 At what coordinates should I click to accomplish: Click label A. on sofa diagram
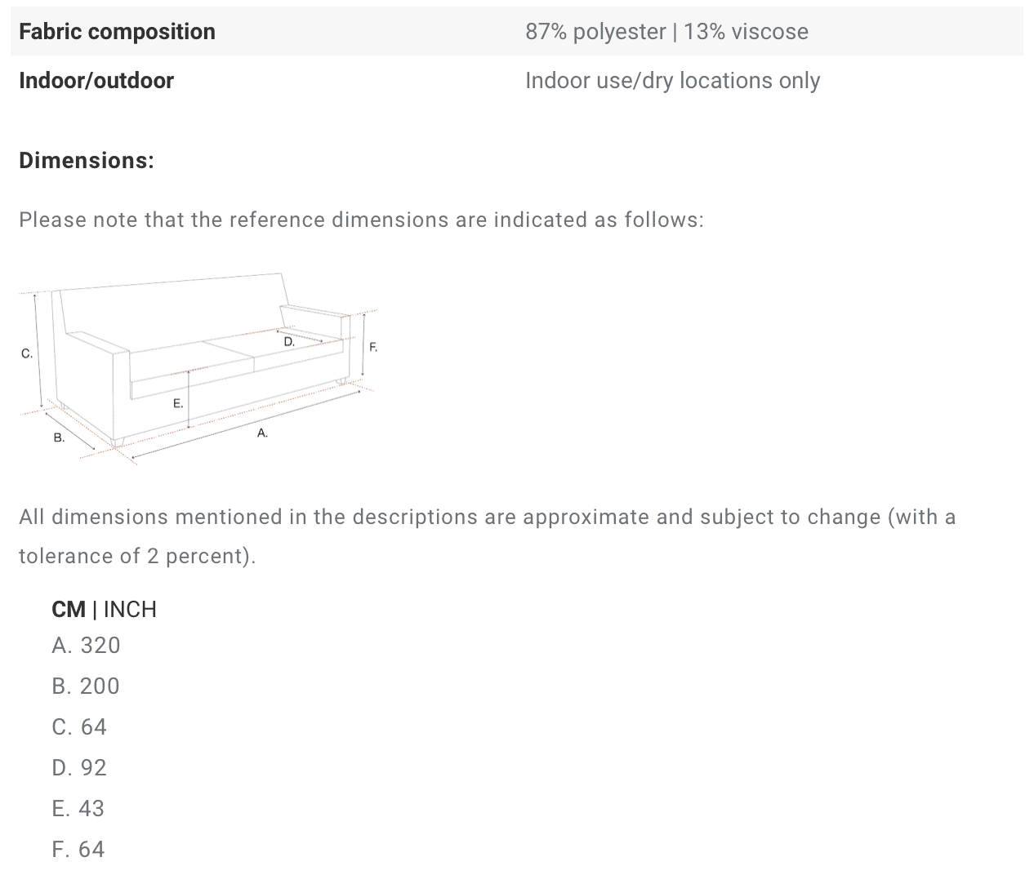262,433
